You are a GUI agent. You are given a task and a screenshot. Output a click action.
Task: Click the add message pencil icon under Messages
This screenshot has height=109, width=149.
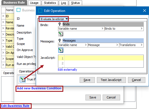point(60,50)
